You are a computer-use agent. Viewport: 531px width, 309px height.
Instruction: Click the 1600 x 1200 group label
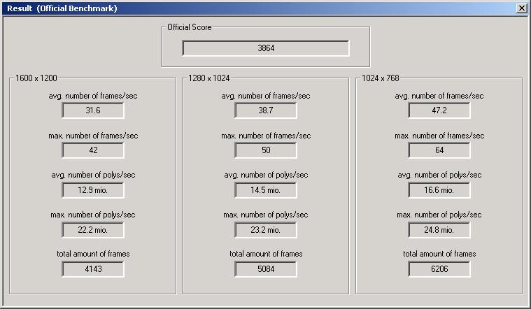click(36, 78)
